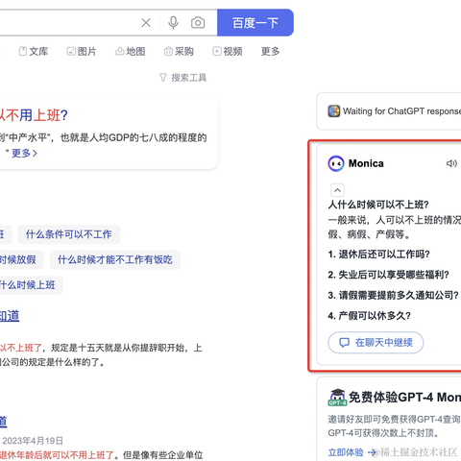Open the 免费体验GPT-4 promotion heading
The width and height of the screenshot is (461, 461).
tap(404, 398)
